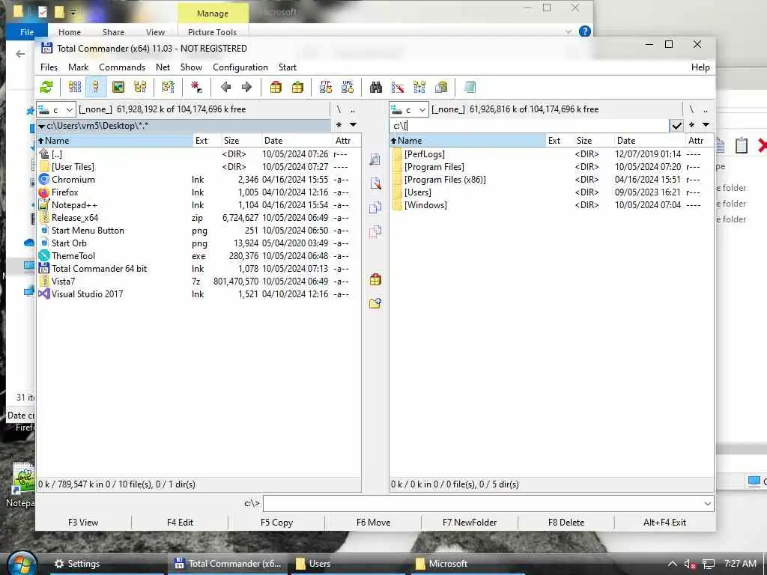Select the [Program Files (x86)] folder
Image resolution: width=767 pixels, height=575 pixels.
(551, 180)
